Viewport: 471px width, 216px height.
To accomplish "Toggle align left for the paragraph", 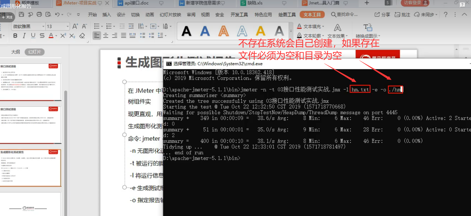I will 97,36.
